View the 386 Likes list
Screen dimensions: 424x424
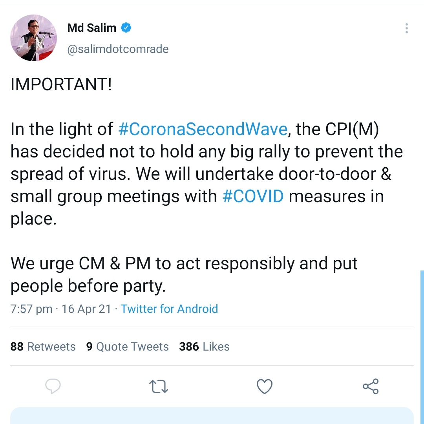click(x=204, y=347)
